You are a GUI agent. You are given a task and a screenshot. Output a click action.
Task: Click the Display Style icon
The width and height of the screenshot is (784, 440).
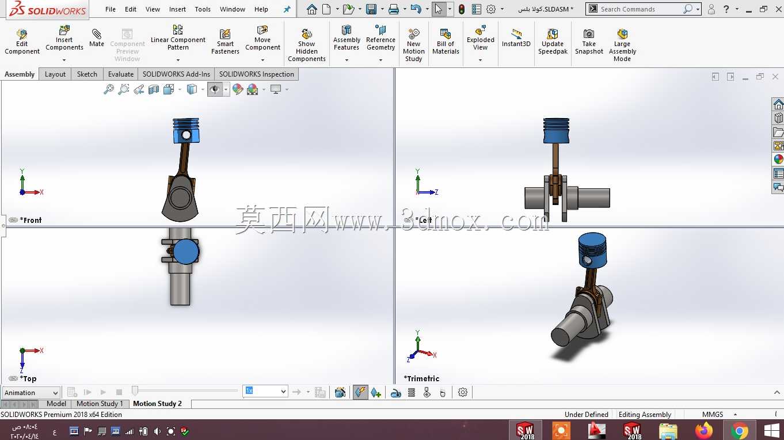[192, 89]
